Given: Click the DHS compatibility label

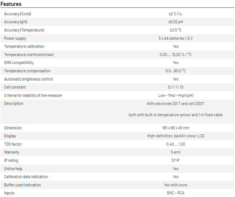Looking at the screenshot, I should tap(19, 63).
